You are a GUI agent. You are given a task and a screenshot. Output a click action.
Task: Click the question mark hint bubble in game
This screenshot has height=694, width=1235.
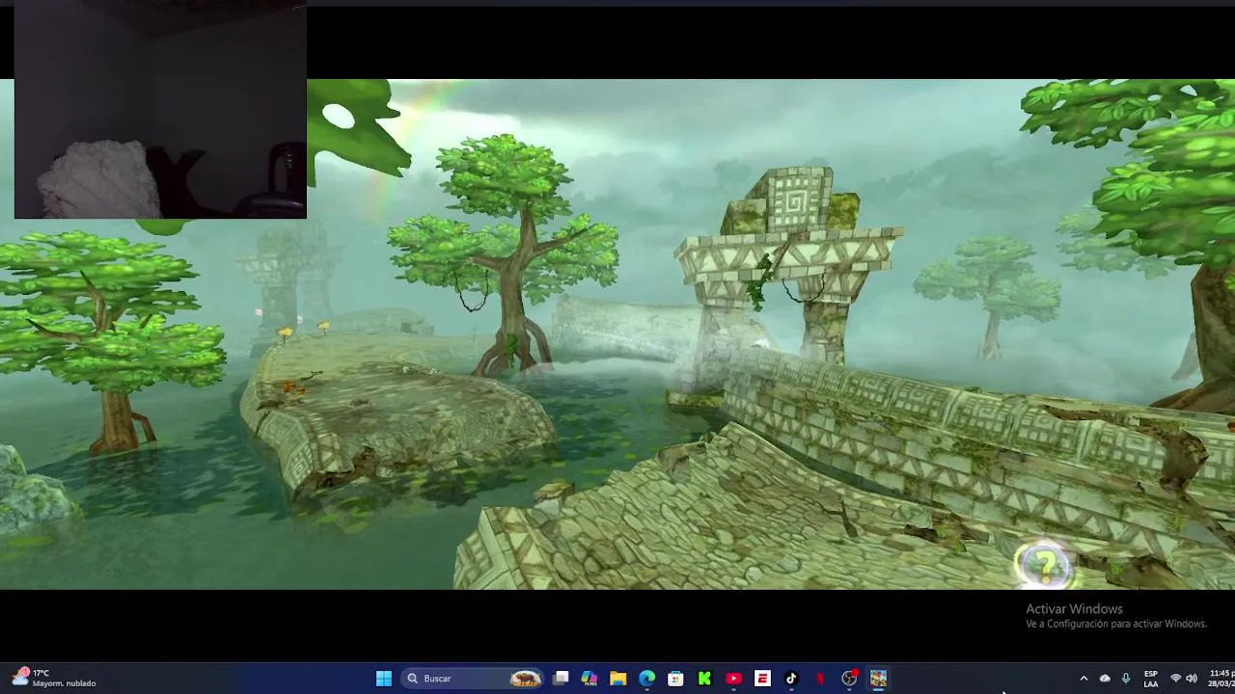click(x=1045, y=565)
